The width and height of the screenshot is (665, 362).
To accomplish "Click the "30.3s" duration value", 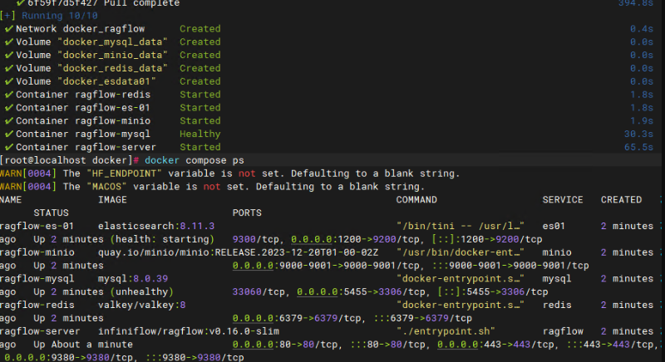I will (x=638, y=134).
